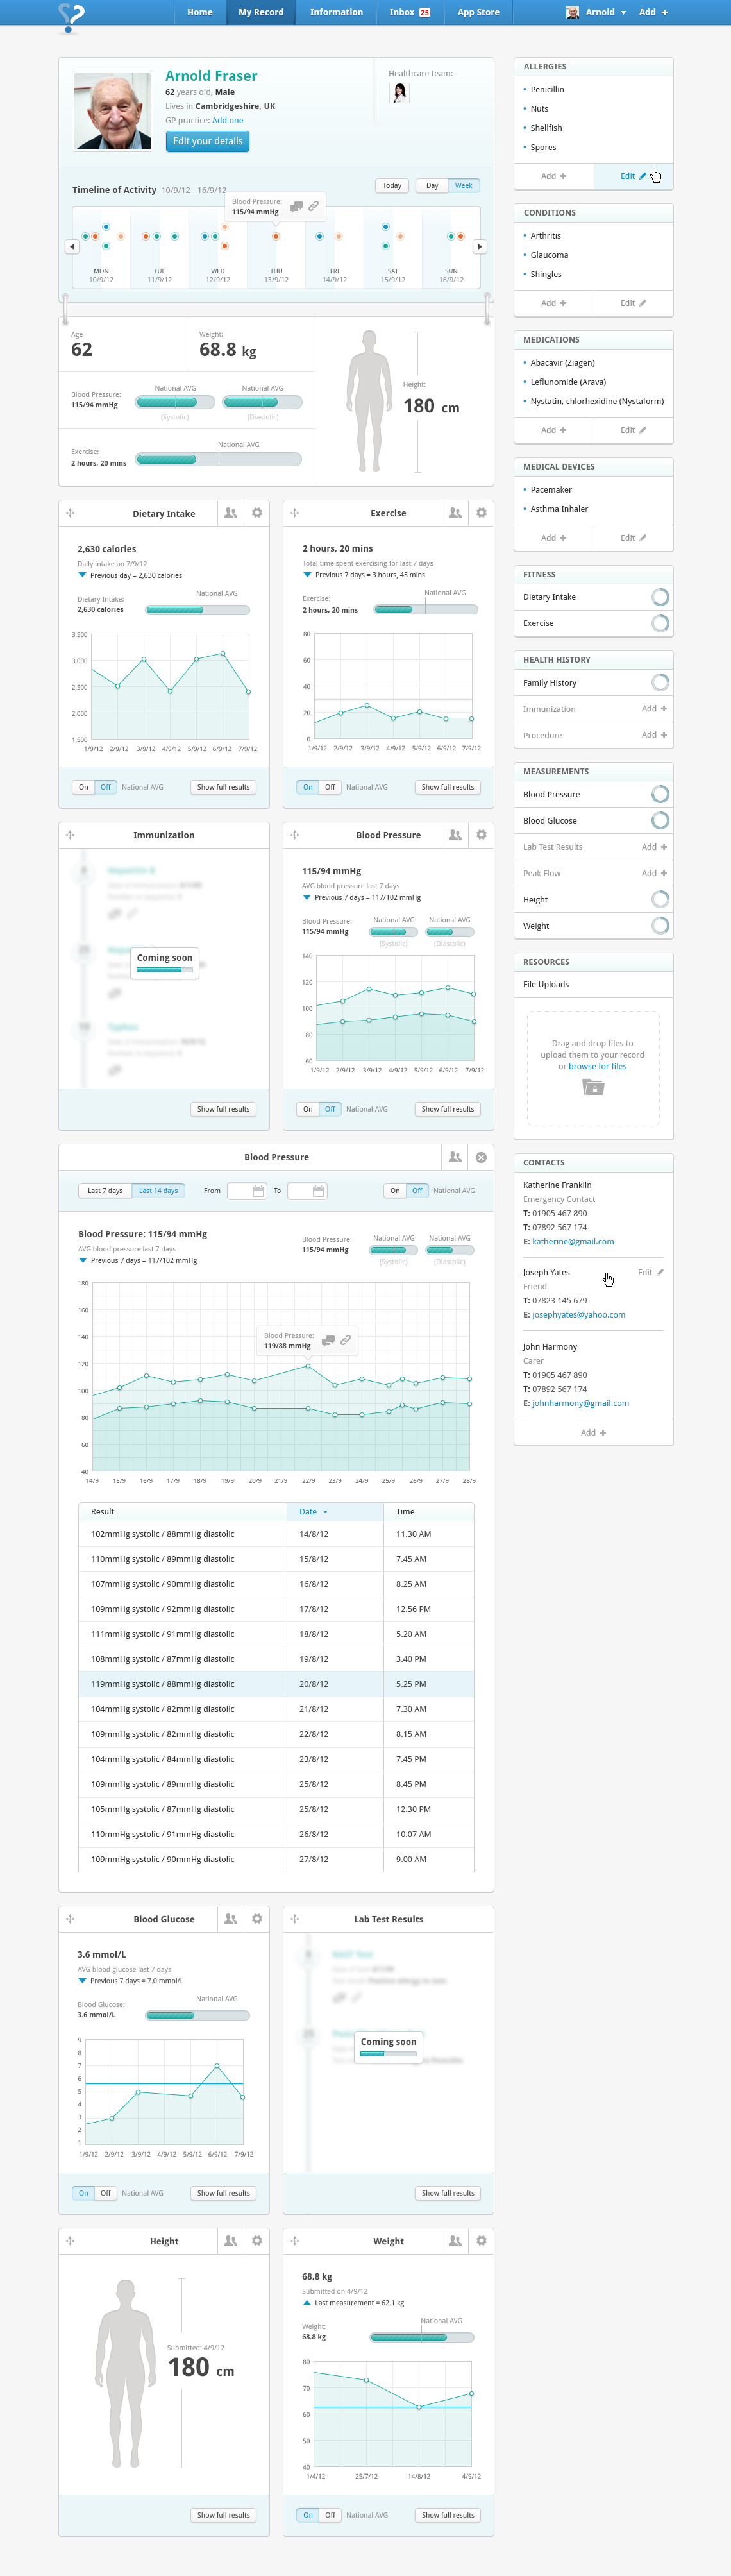
Task: Go to the Information tab
Action: (x=336, y=12)
